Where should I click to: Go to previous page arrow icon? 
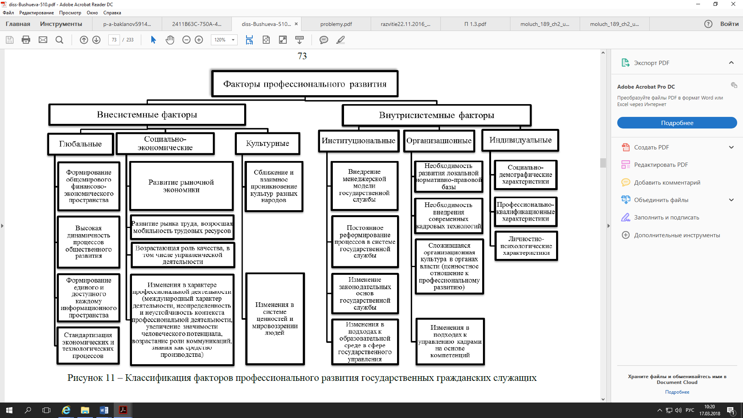point(84,40)
